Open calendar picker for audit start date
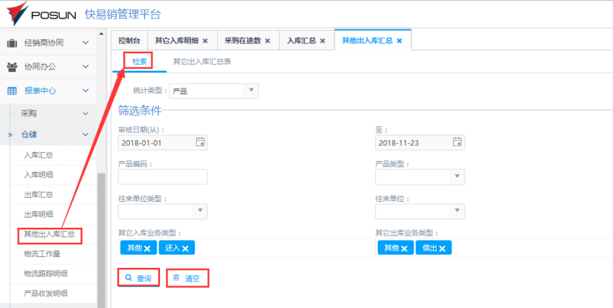 click(x=200, y=143)
